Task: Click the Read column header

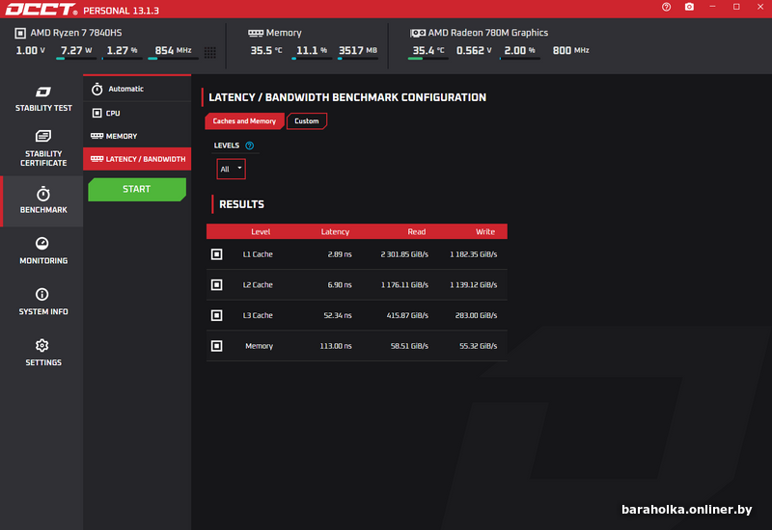Action: 417,231
